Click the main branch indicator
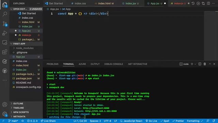Image resolution: width=218 pixels, height=123 pixels. coord(13,121)
